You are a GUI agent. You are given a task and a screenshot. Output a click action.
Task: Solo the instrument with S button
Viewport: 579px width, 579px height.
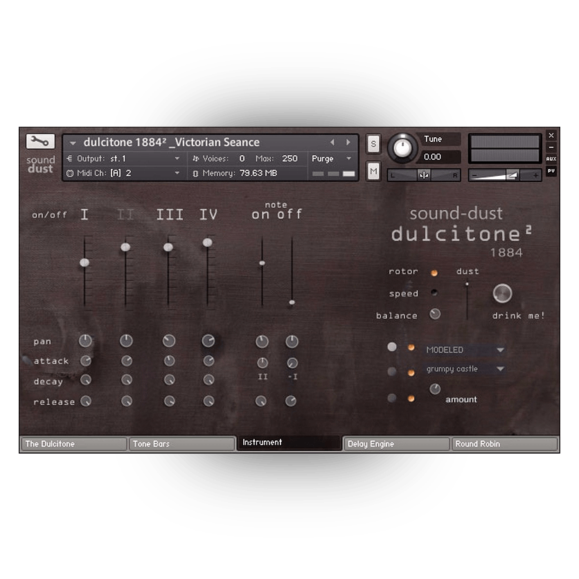point(373,143)
